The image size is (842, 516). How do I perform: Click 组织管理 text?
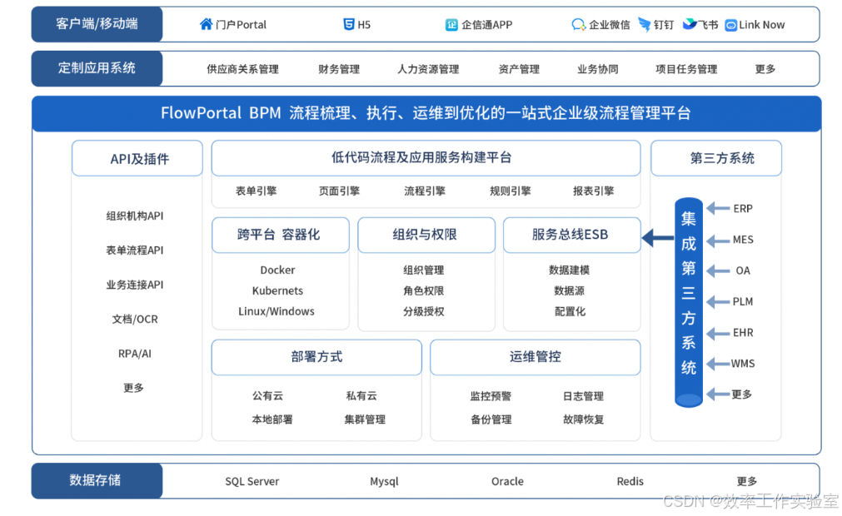coord(424,270)
